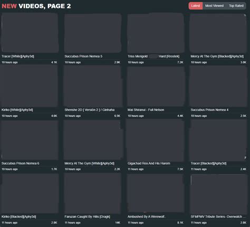Open the SFMPMV Tribute Series- Overwatch title link
Image resolution: width=250 pixels, height=227 pixels.
[x=218, y=216]
